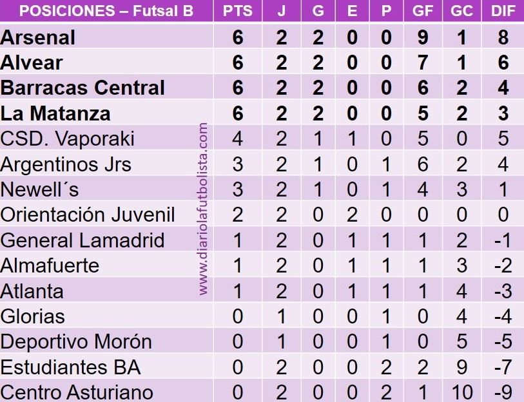Click the GF column header
The height and width of the screenshot is (402, 524).
(x=423, y=11)
